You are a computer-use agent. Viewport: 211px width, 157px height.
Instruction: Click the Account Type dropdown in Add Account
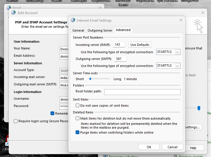point(64,71)
